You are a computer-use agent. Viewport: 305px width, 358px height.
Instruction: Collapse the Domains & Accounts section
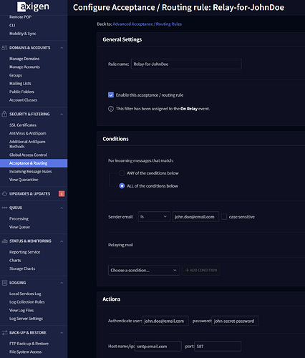pos(62,48)
